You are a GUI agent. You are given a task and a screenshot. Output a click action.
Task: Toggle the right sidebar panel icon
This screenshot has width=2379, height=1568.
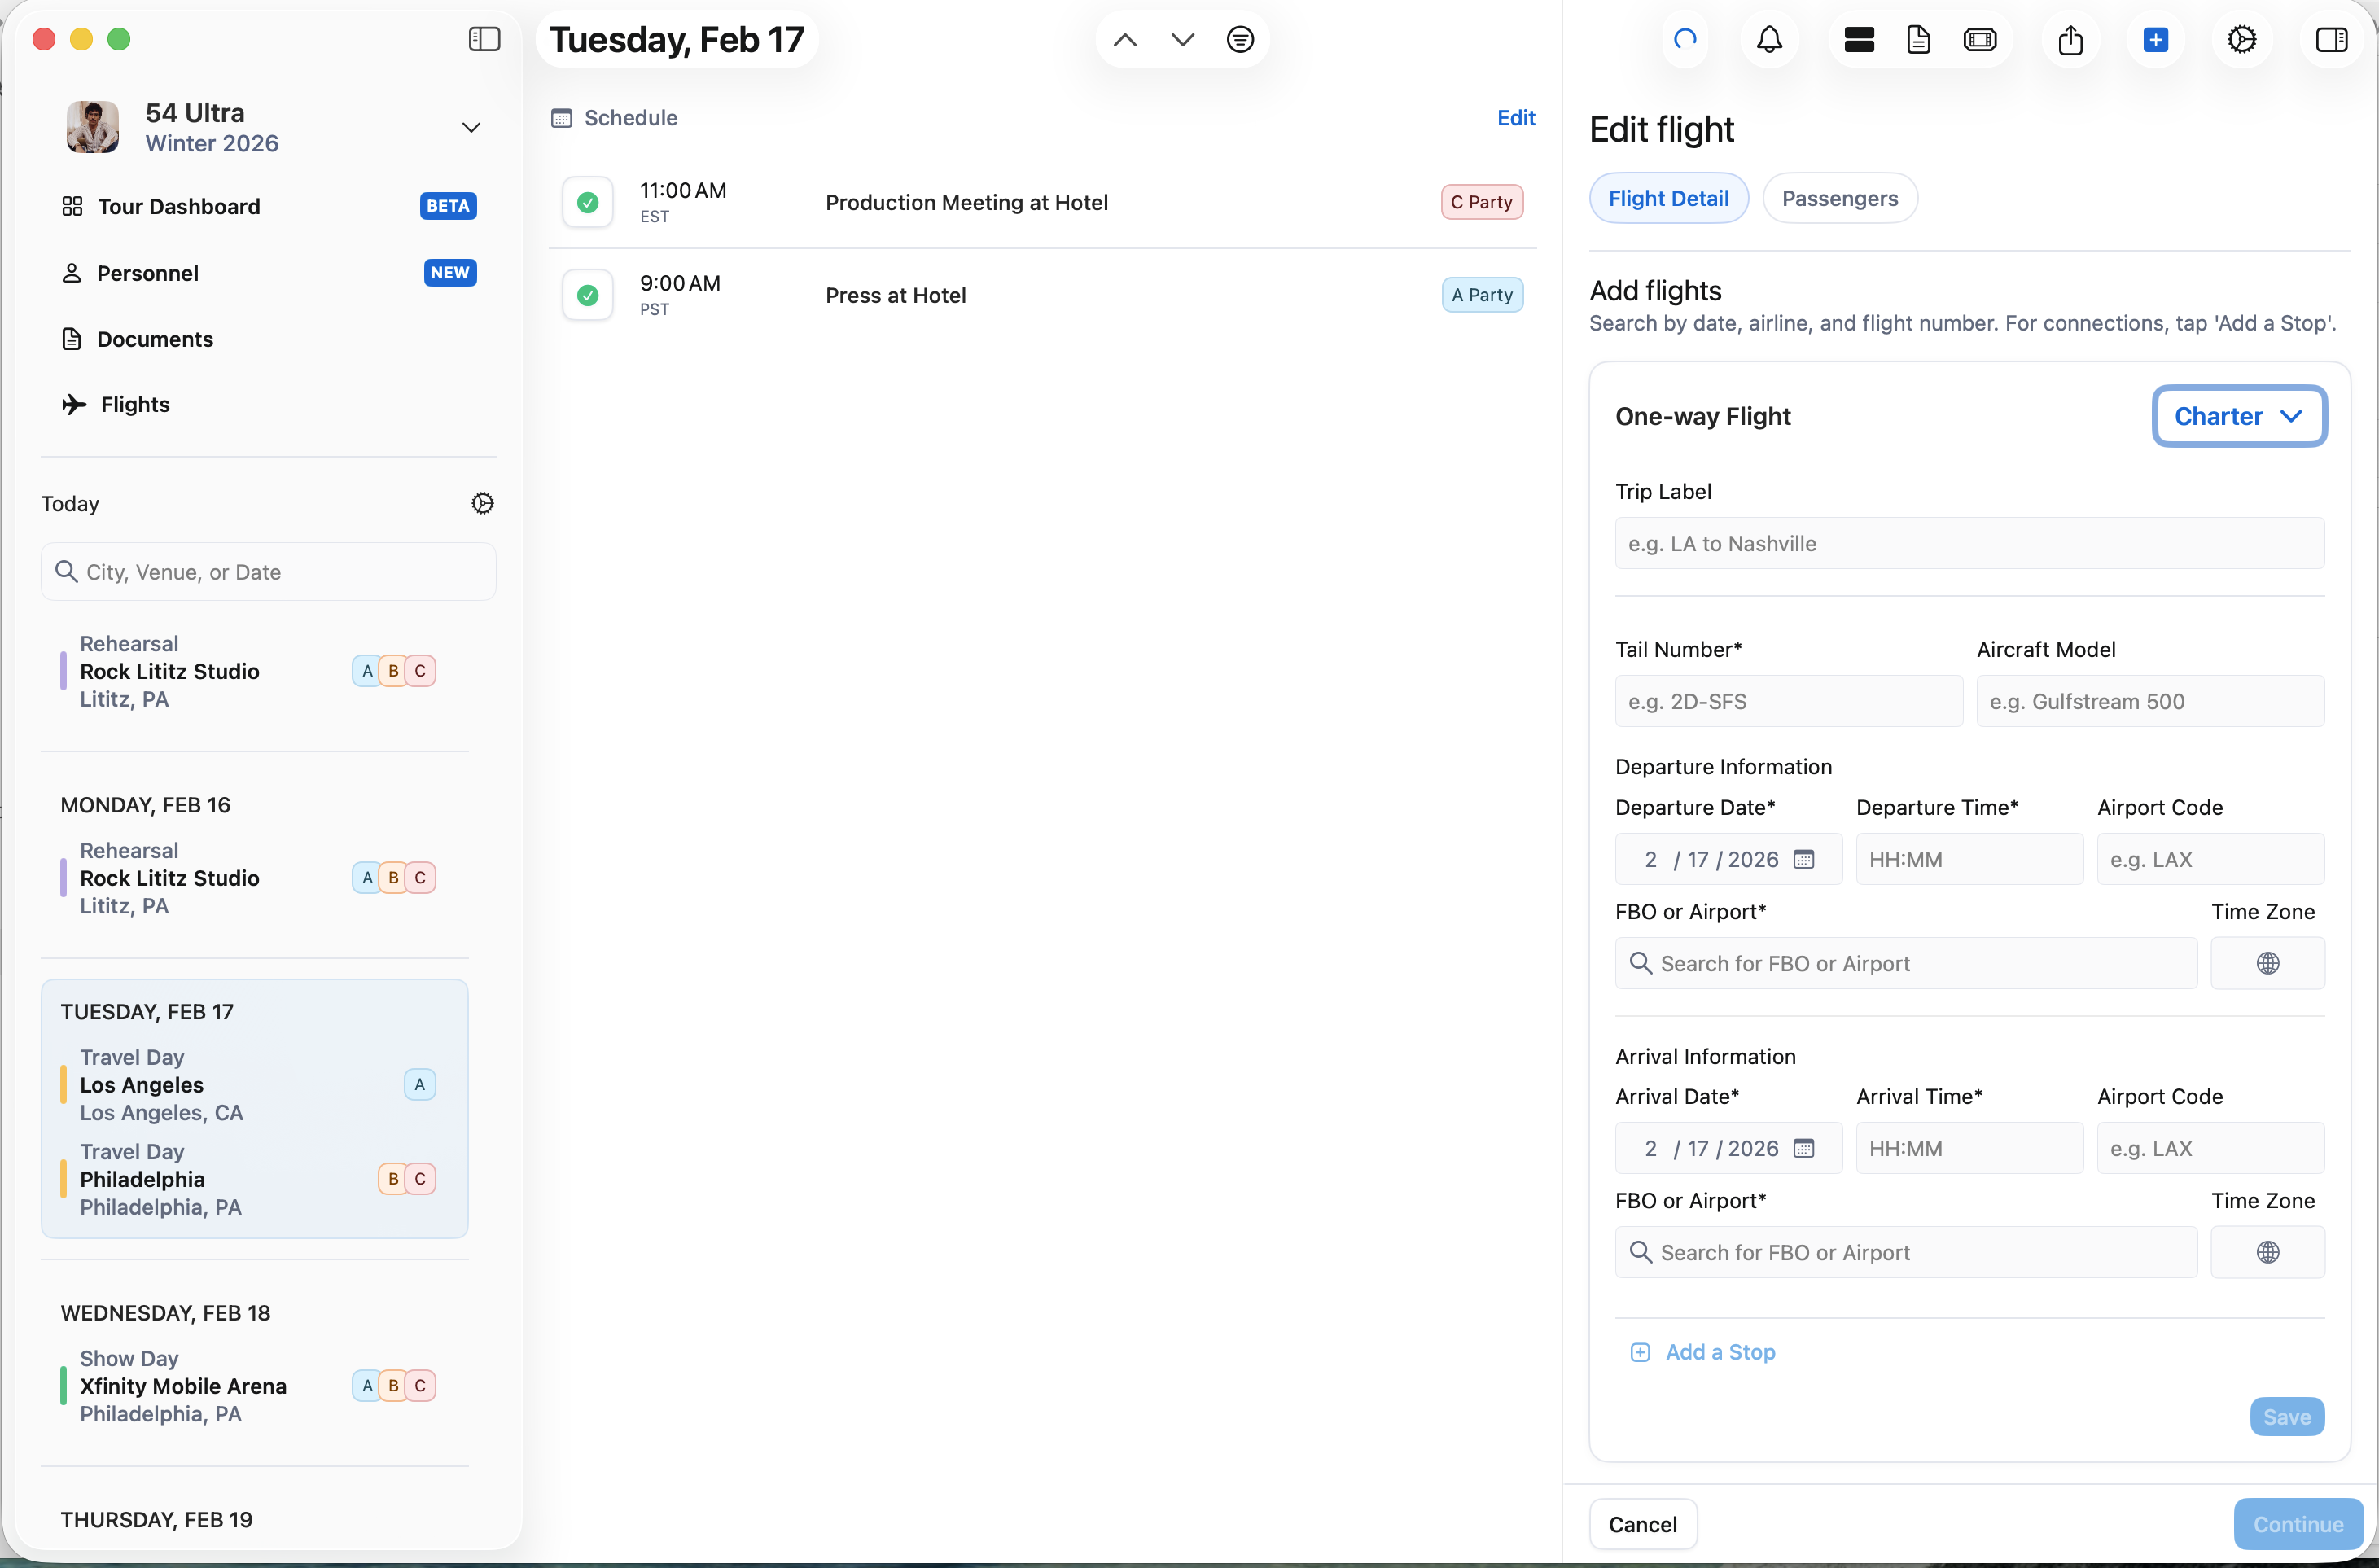(2330, 40)
